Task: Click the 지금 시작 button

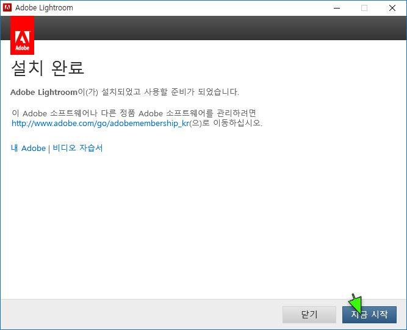Action: click(x=369, y=314)
